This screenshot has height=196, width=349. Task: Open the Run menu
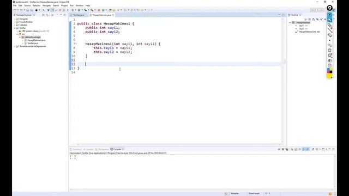[71, 5]
